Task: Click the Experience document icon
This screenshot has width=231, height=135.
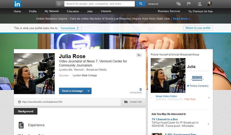Action: pos(21,125)
